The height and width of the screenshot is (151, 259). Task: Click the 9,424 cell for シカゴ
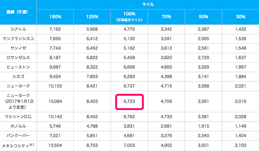click(55, 77)
